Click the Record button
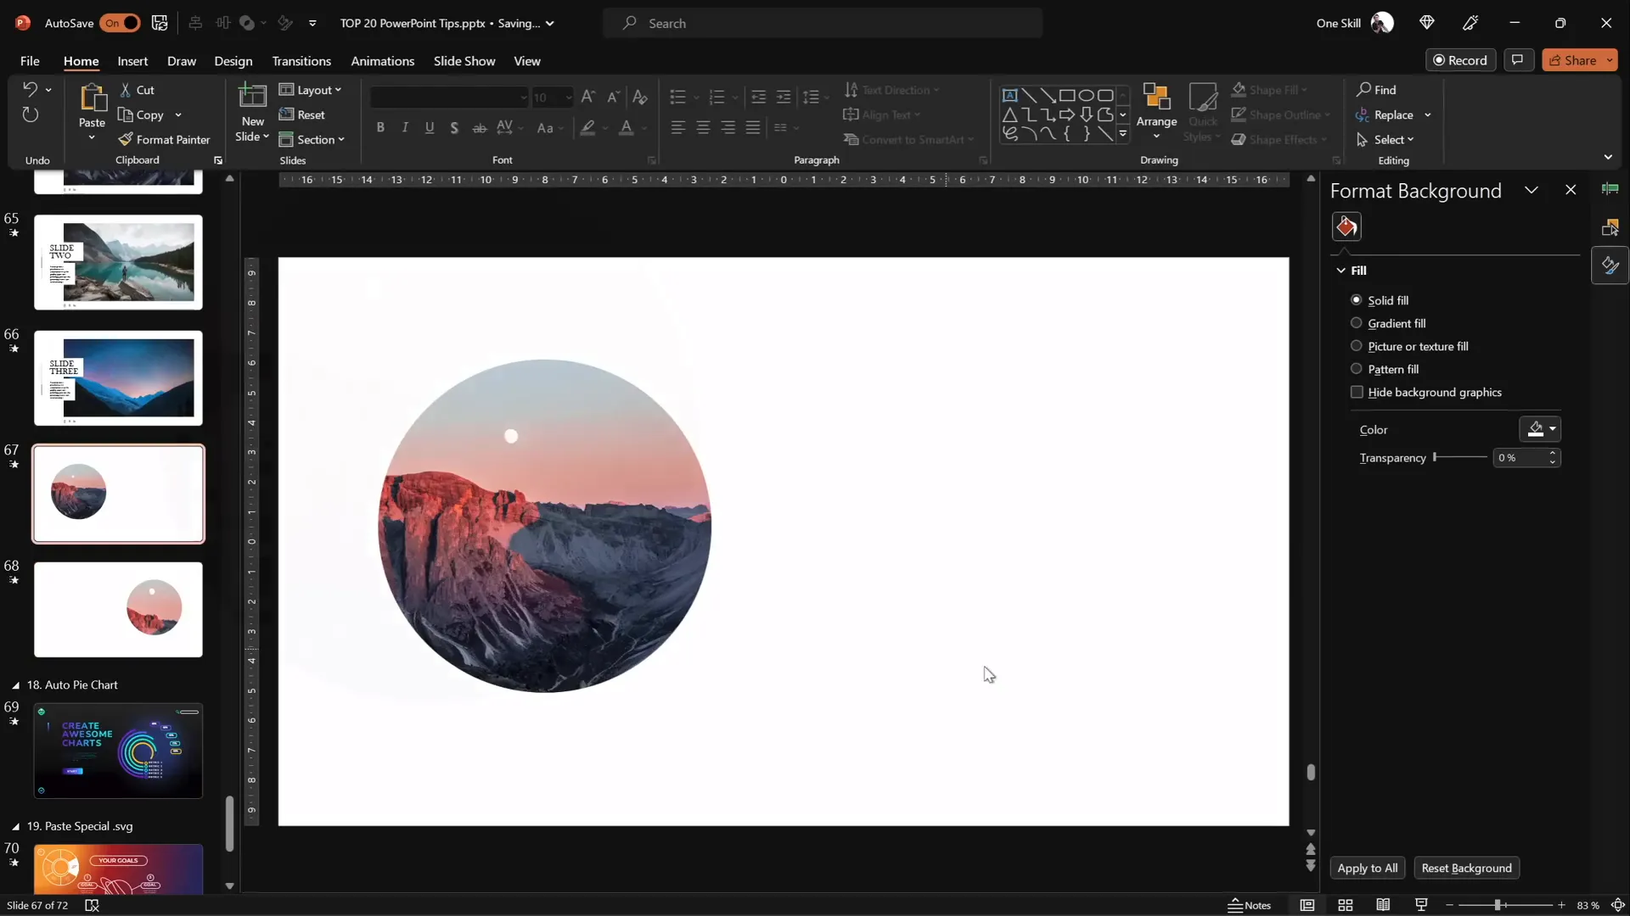 (x=1460, y=60)
